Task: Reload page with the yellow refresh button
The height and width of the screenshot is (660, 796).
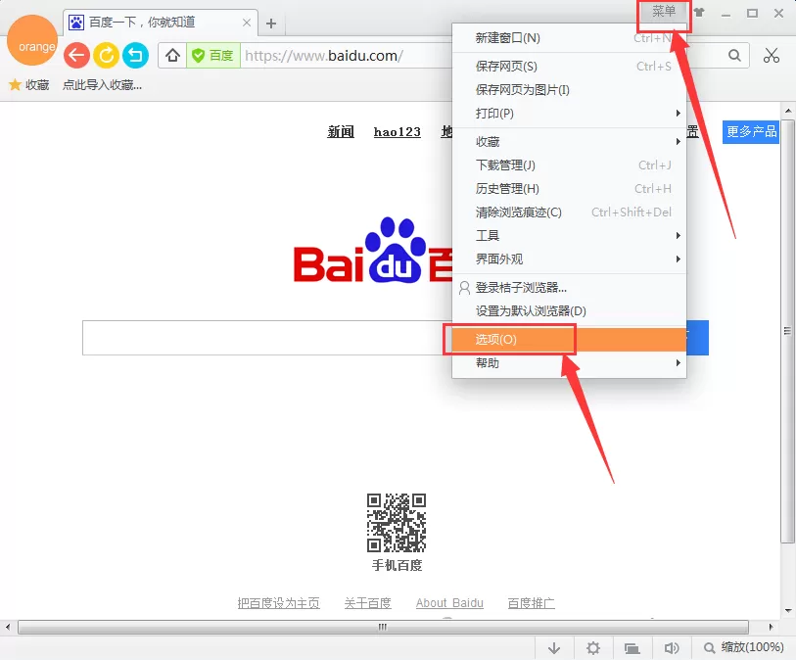Action: (106, 55)
